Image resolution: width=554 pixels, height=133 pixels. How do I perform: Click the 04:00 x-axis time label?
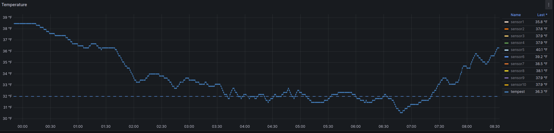pos(245,127)
